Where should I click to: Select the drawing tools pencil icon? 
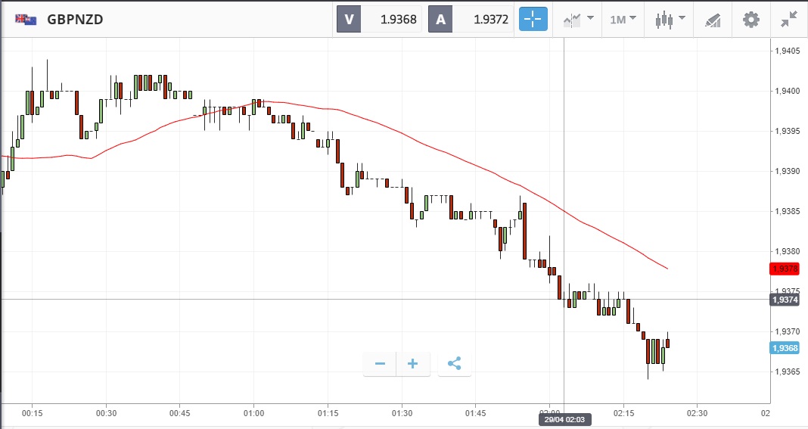coord(713,20)
